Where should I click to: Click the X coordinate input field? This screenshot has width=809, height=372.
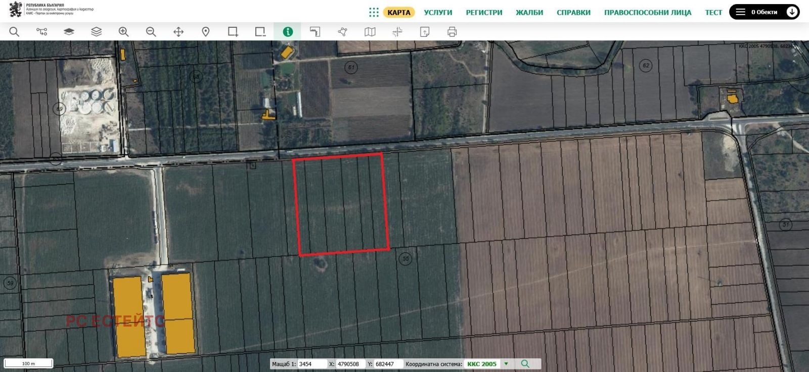click(350, 364)
